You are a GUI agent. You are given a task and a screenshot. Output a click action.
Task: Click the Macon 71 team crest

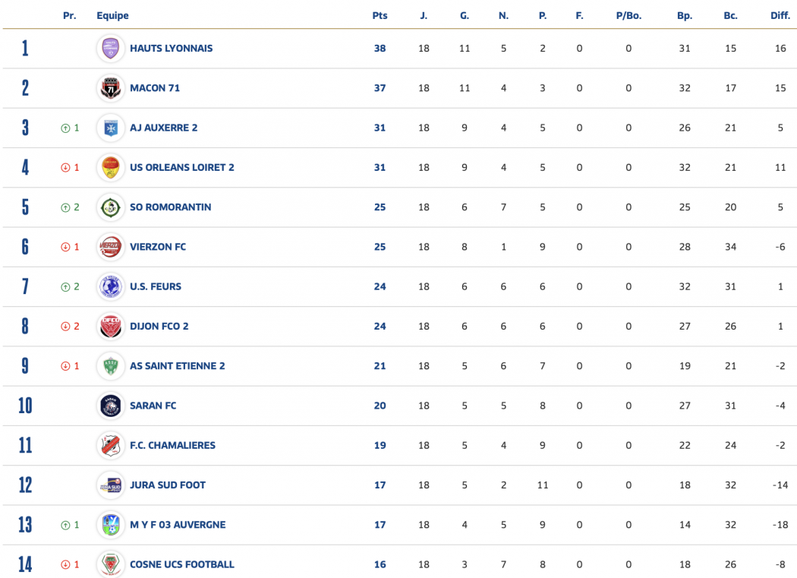[111, 88]
